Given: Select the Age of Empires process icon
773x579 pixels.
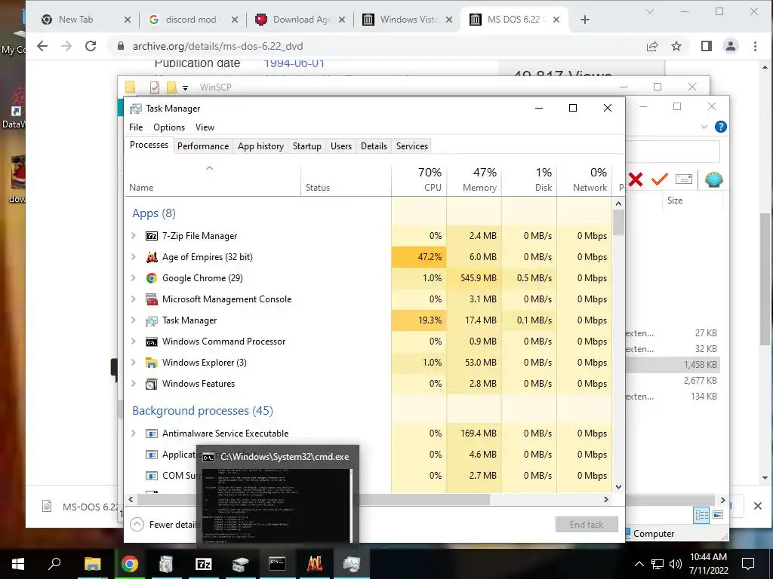Looking at the screenshot, I should pyautogui.click(x=151, y=257).
